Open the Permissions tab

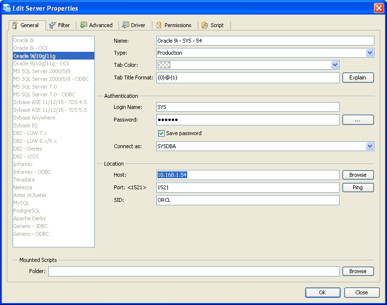pyautogui.click(x=175, y=25)
